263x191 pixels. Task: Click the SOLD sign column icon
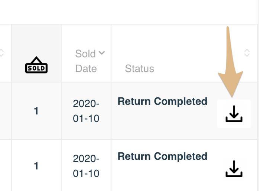pos(36,65)
